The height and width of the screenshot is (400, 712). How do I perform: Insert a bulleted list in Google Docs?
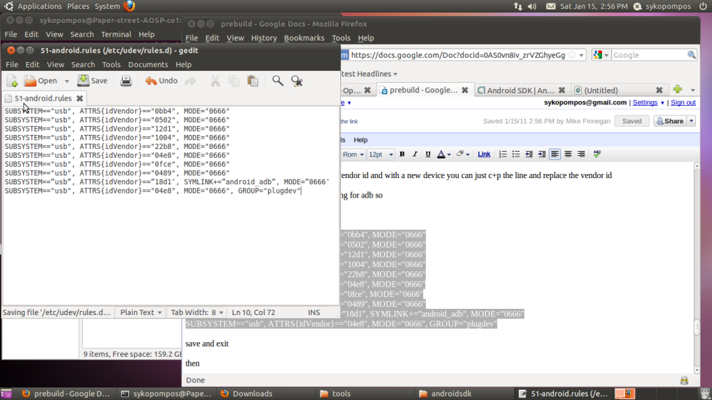[516, 154]
